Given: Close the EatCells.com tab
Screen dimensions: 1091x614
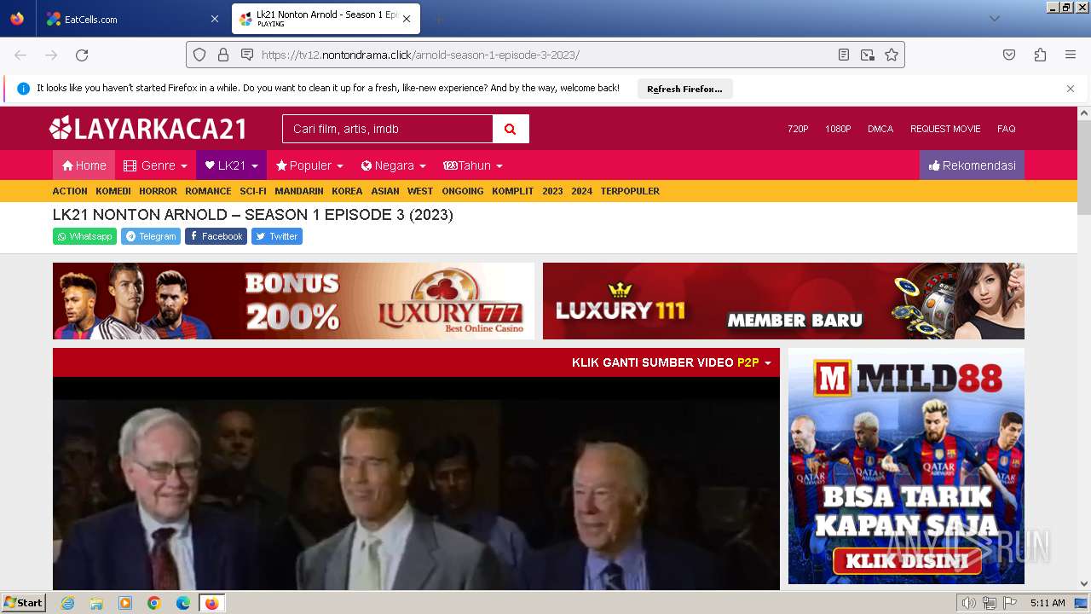Looking at the screenshot, I should (214, 19).
